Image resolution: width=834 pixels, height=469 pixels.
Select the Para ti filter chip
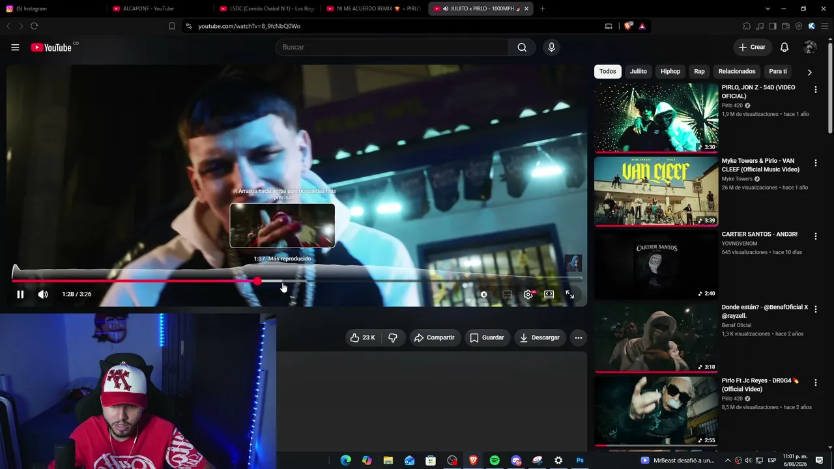point(778,72)
